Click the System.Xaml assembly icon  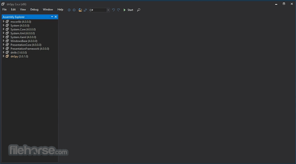(7, 37)
